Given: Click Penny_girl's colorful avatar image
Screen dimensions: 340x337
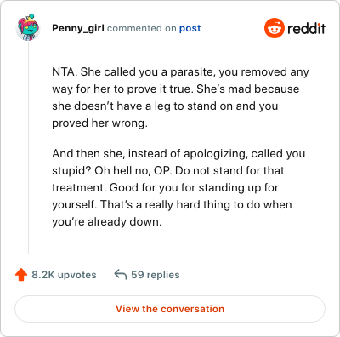Looking at the screenshot, I should pos(28,27).
